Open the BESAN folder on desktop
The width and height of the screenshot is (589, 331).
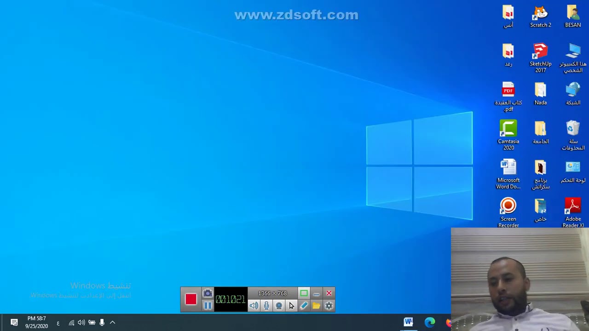tap(573, 17)
